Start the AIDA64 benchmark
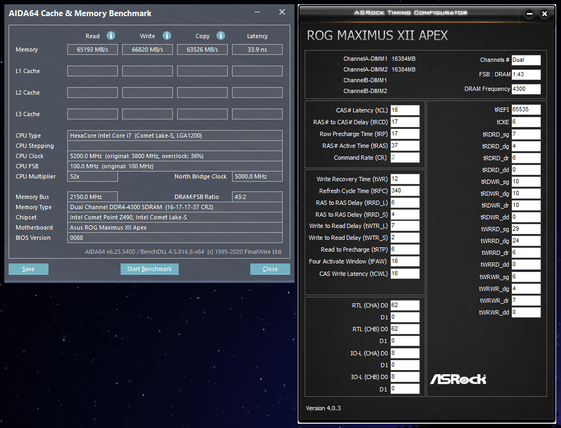Image resolution: width=561 pixels, height=428 pixels. tap(150, 269)
